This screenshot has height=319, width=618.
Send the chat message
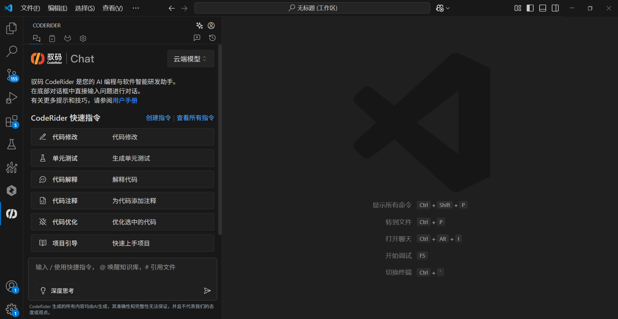click(x=207, y=291)
